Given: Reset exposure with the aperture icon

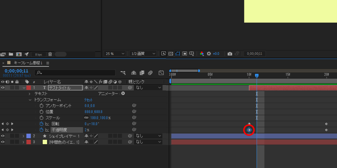Looking at the screenshot, I should click(209, 54).
